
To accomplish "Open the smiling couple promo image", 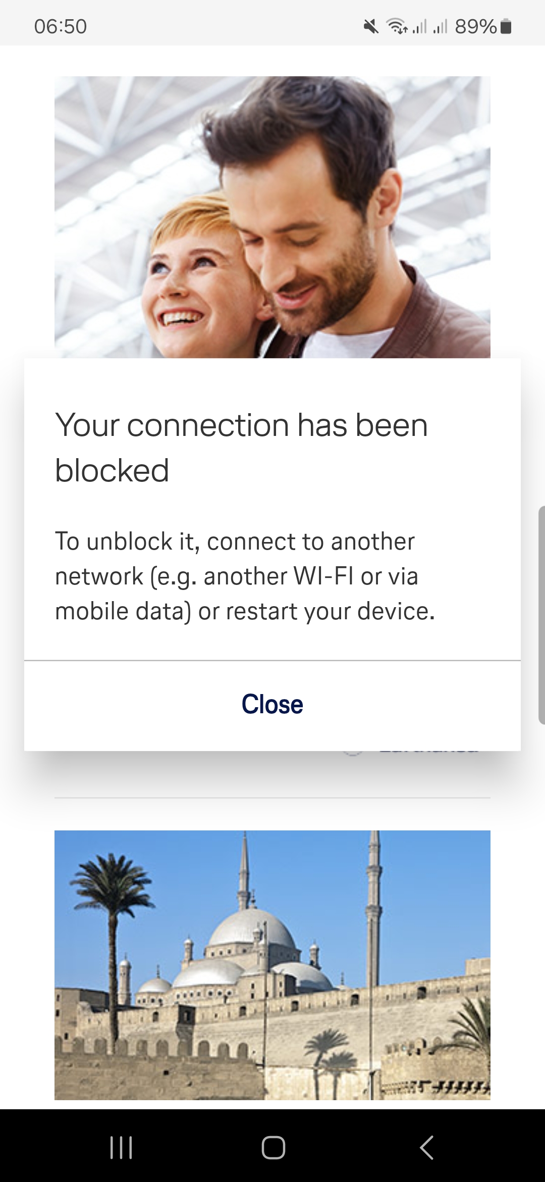I will point(272,217).
